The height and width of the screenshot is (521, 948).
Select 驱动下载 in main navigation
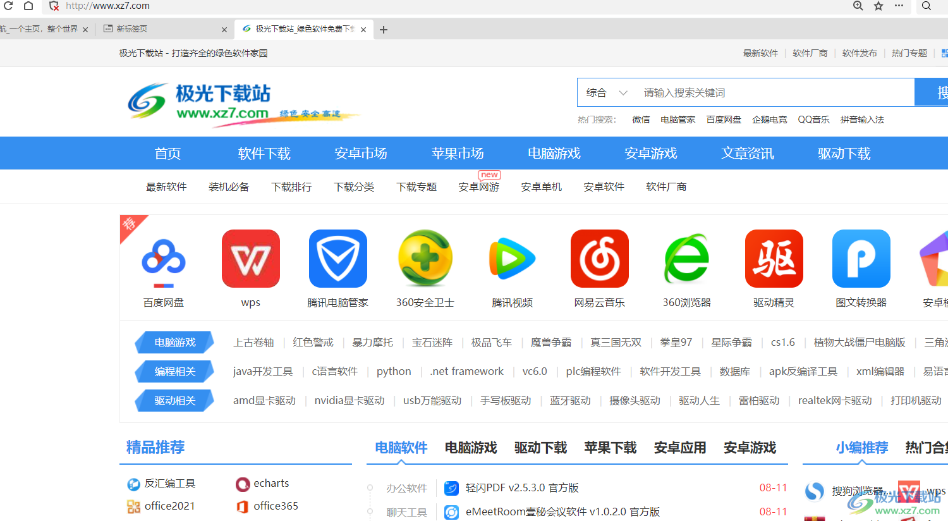pos(844,154)
